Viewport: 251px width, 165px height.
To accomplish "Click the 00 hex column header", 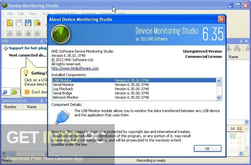I will pos(233,129).
